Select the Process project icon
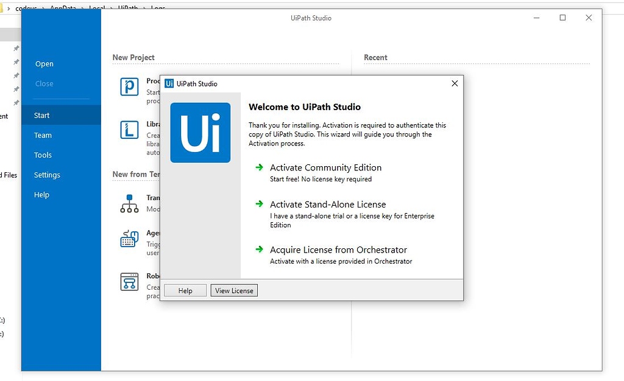 (x=129, y=86)
